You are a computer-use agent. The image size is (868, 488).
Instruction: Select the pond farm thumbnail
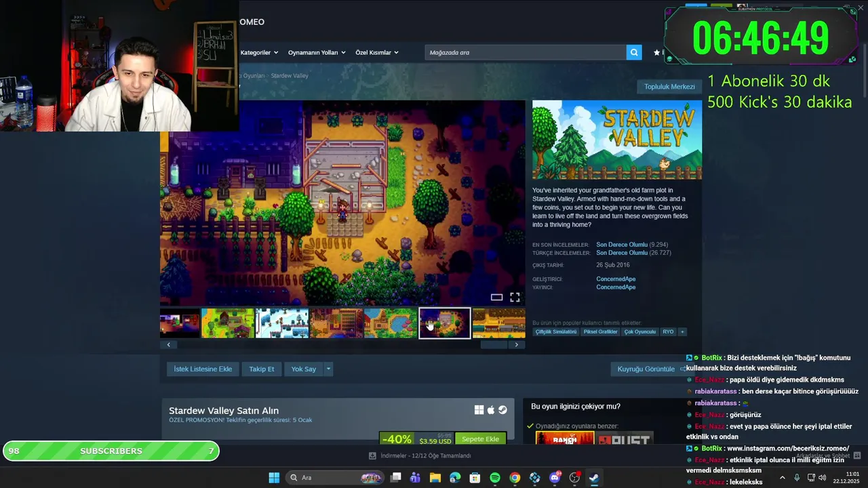(391, 323)
